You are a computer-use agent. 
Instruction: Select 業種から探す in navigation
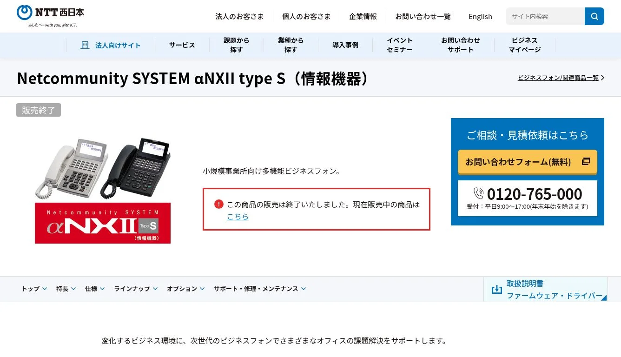click(x=291, y=45)
